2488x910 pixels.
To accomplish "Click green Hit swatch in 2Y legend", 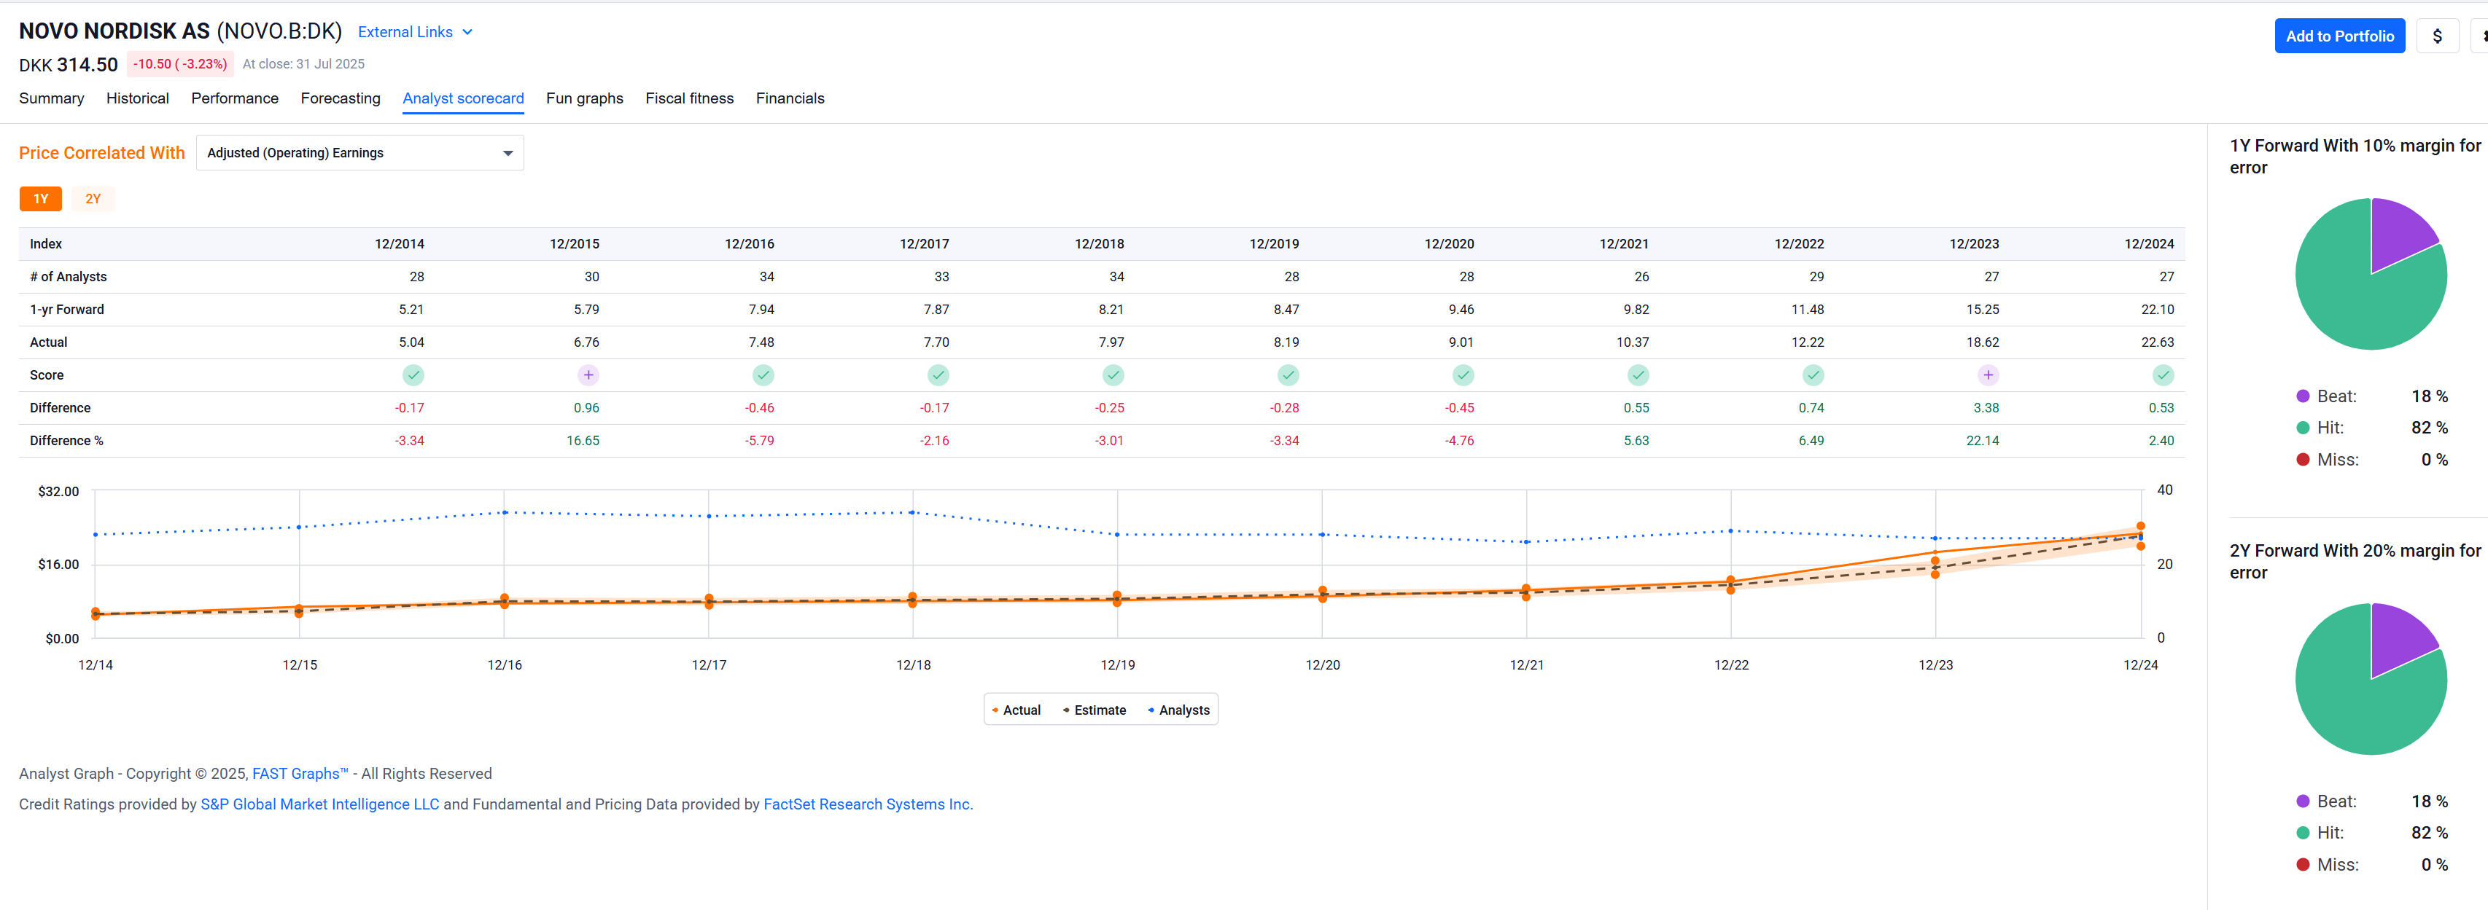I will (x=2303, y=833).
